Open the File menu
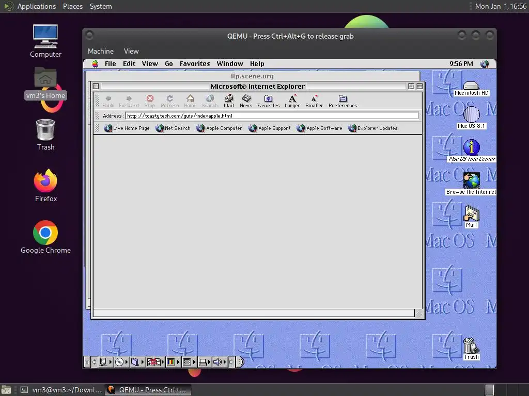The width and height of the screenshot is (529, 396). (111, 63)
